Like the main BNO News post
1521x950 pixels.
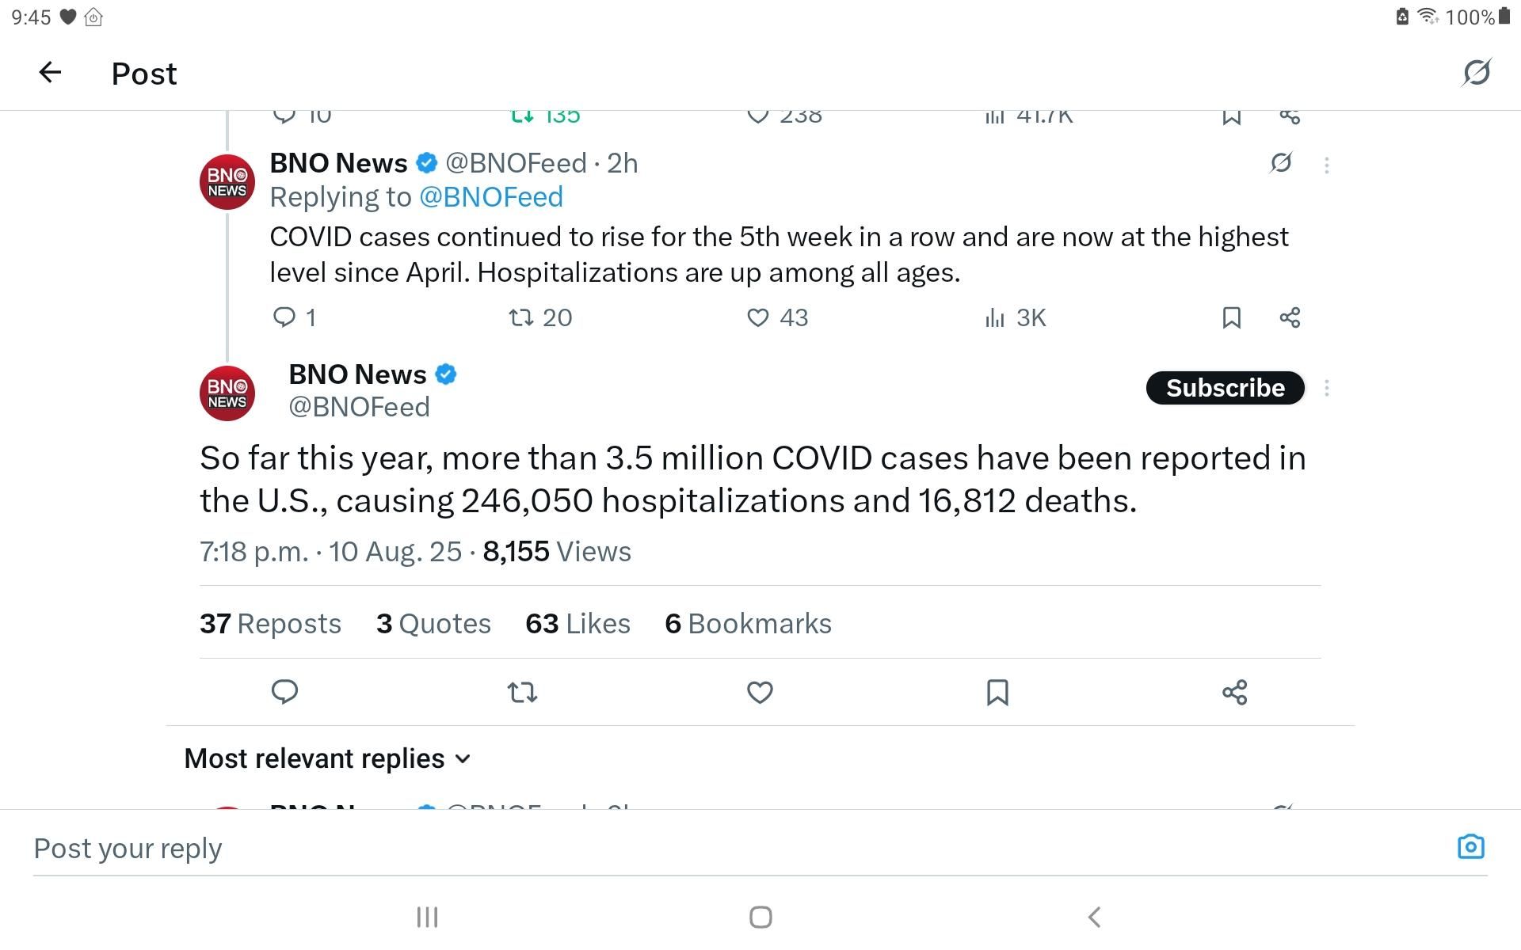coord(760,693)
